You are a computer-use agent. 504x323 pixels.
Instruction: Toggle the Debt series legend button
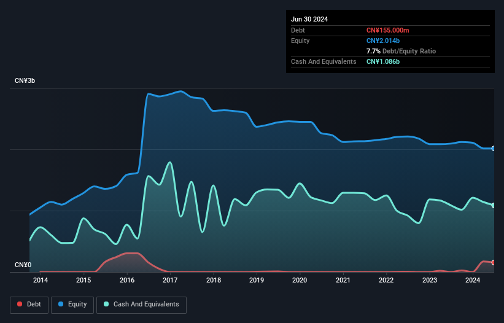coord(29,305)
